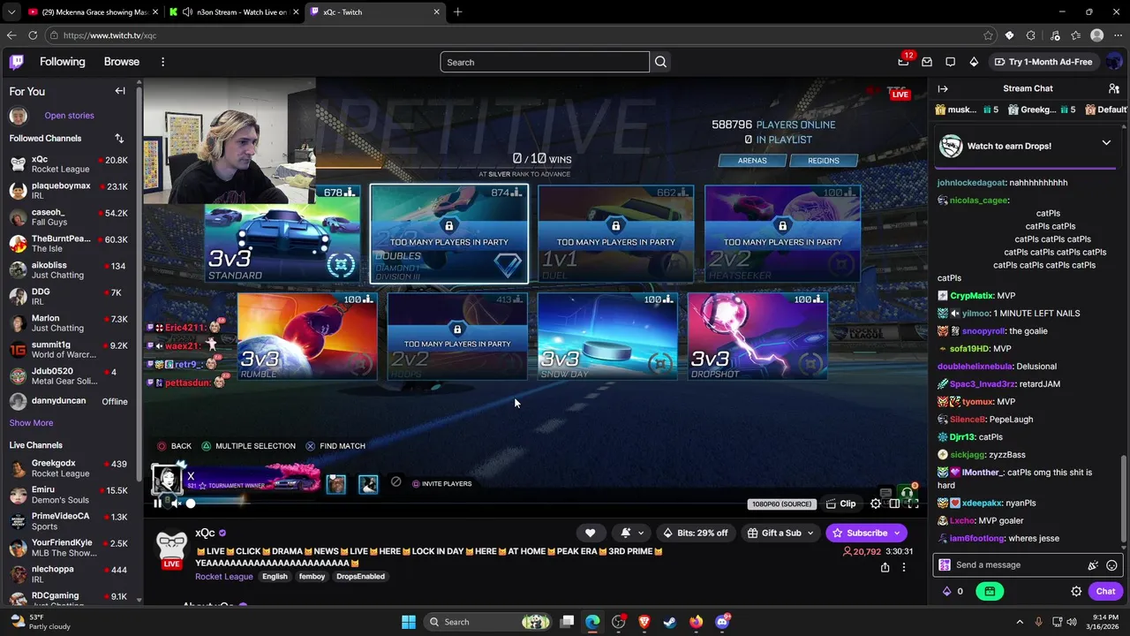
Task: Follow xQc using the heart button
Action: 590,533
